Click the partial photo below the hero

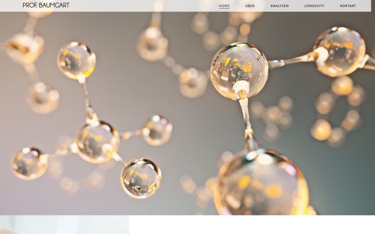[65, 225]
